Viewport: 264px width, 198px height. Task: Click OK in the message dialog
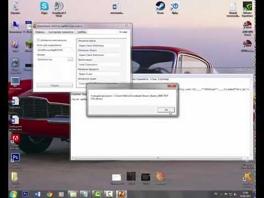tap(166, 110)
